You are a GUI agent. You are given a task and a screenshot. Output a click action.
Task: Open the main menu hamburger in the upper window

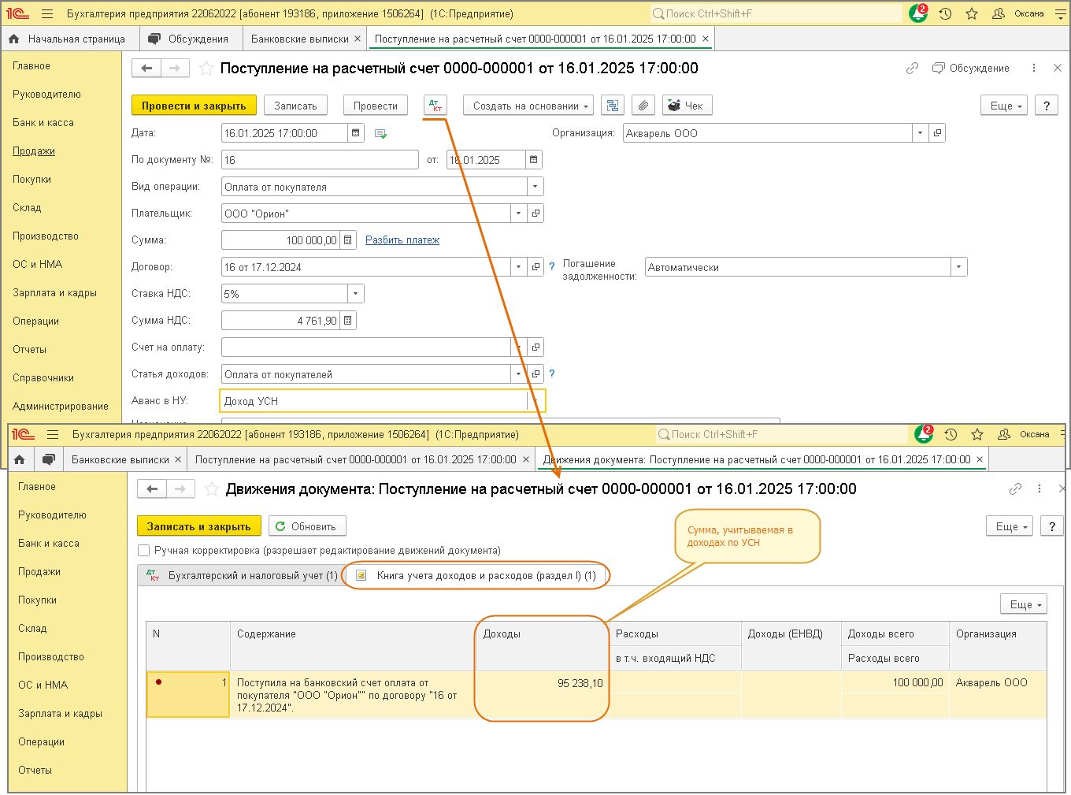47,13
